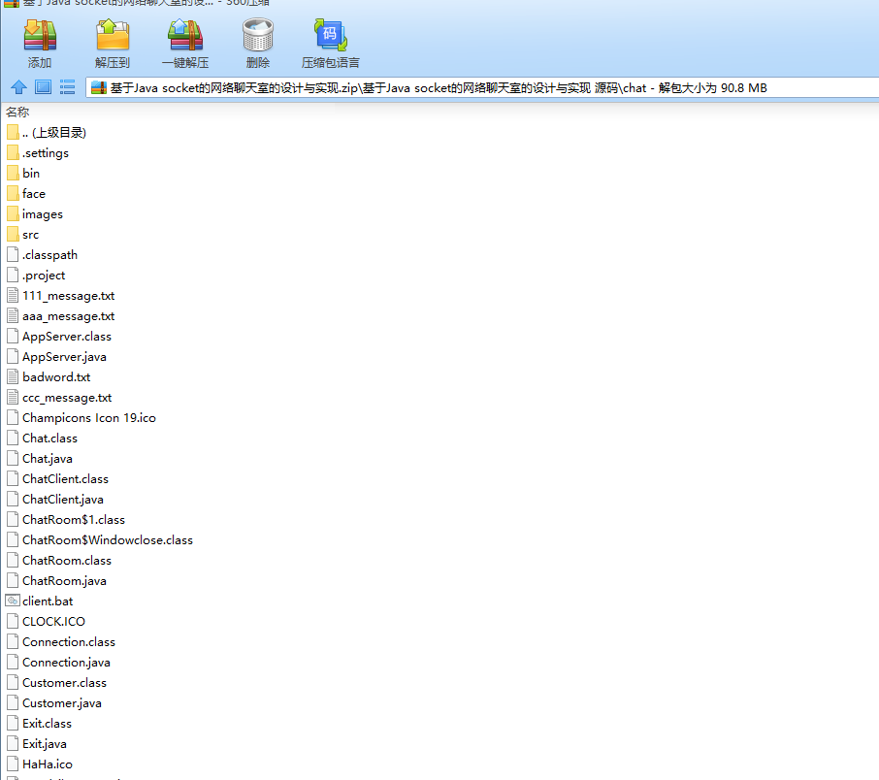Select the Champicons Icon 19.ico file icon

point(13,418)
